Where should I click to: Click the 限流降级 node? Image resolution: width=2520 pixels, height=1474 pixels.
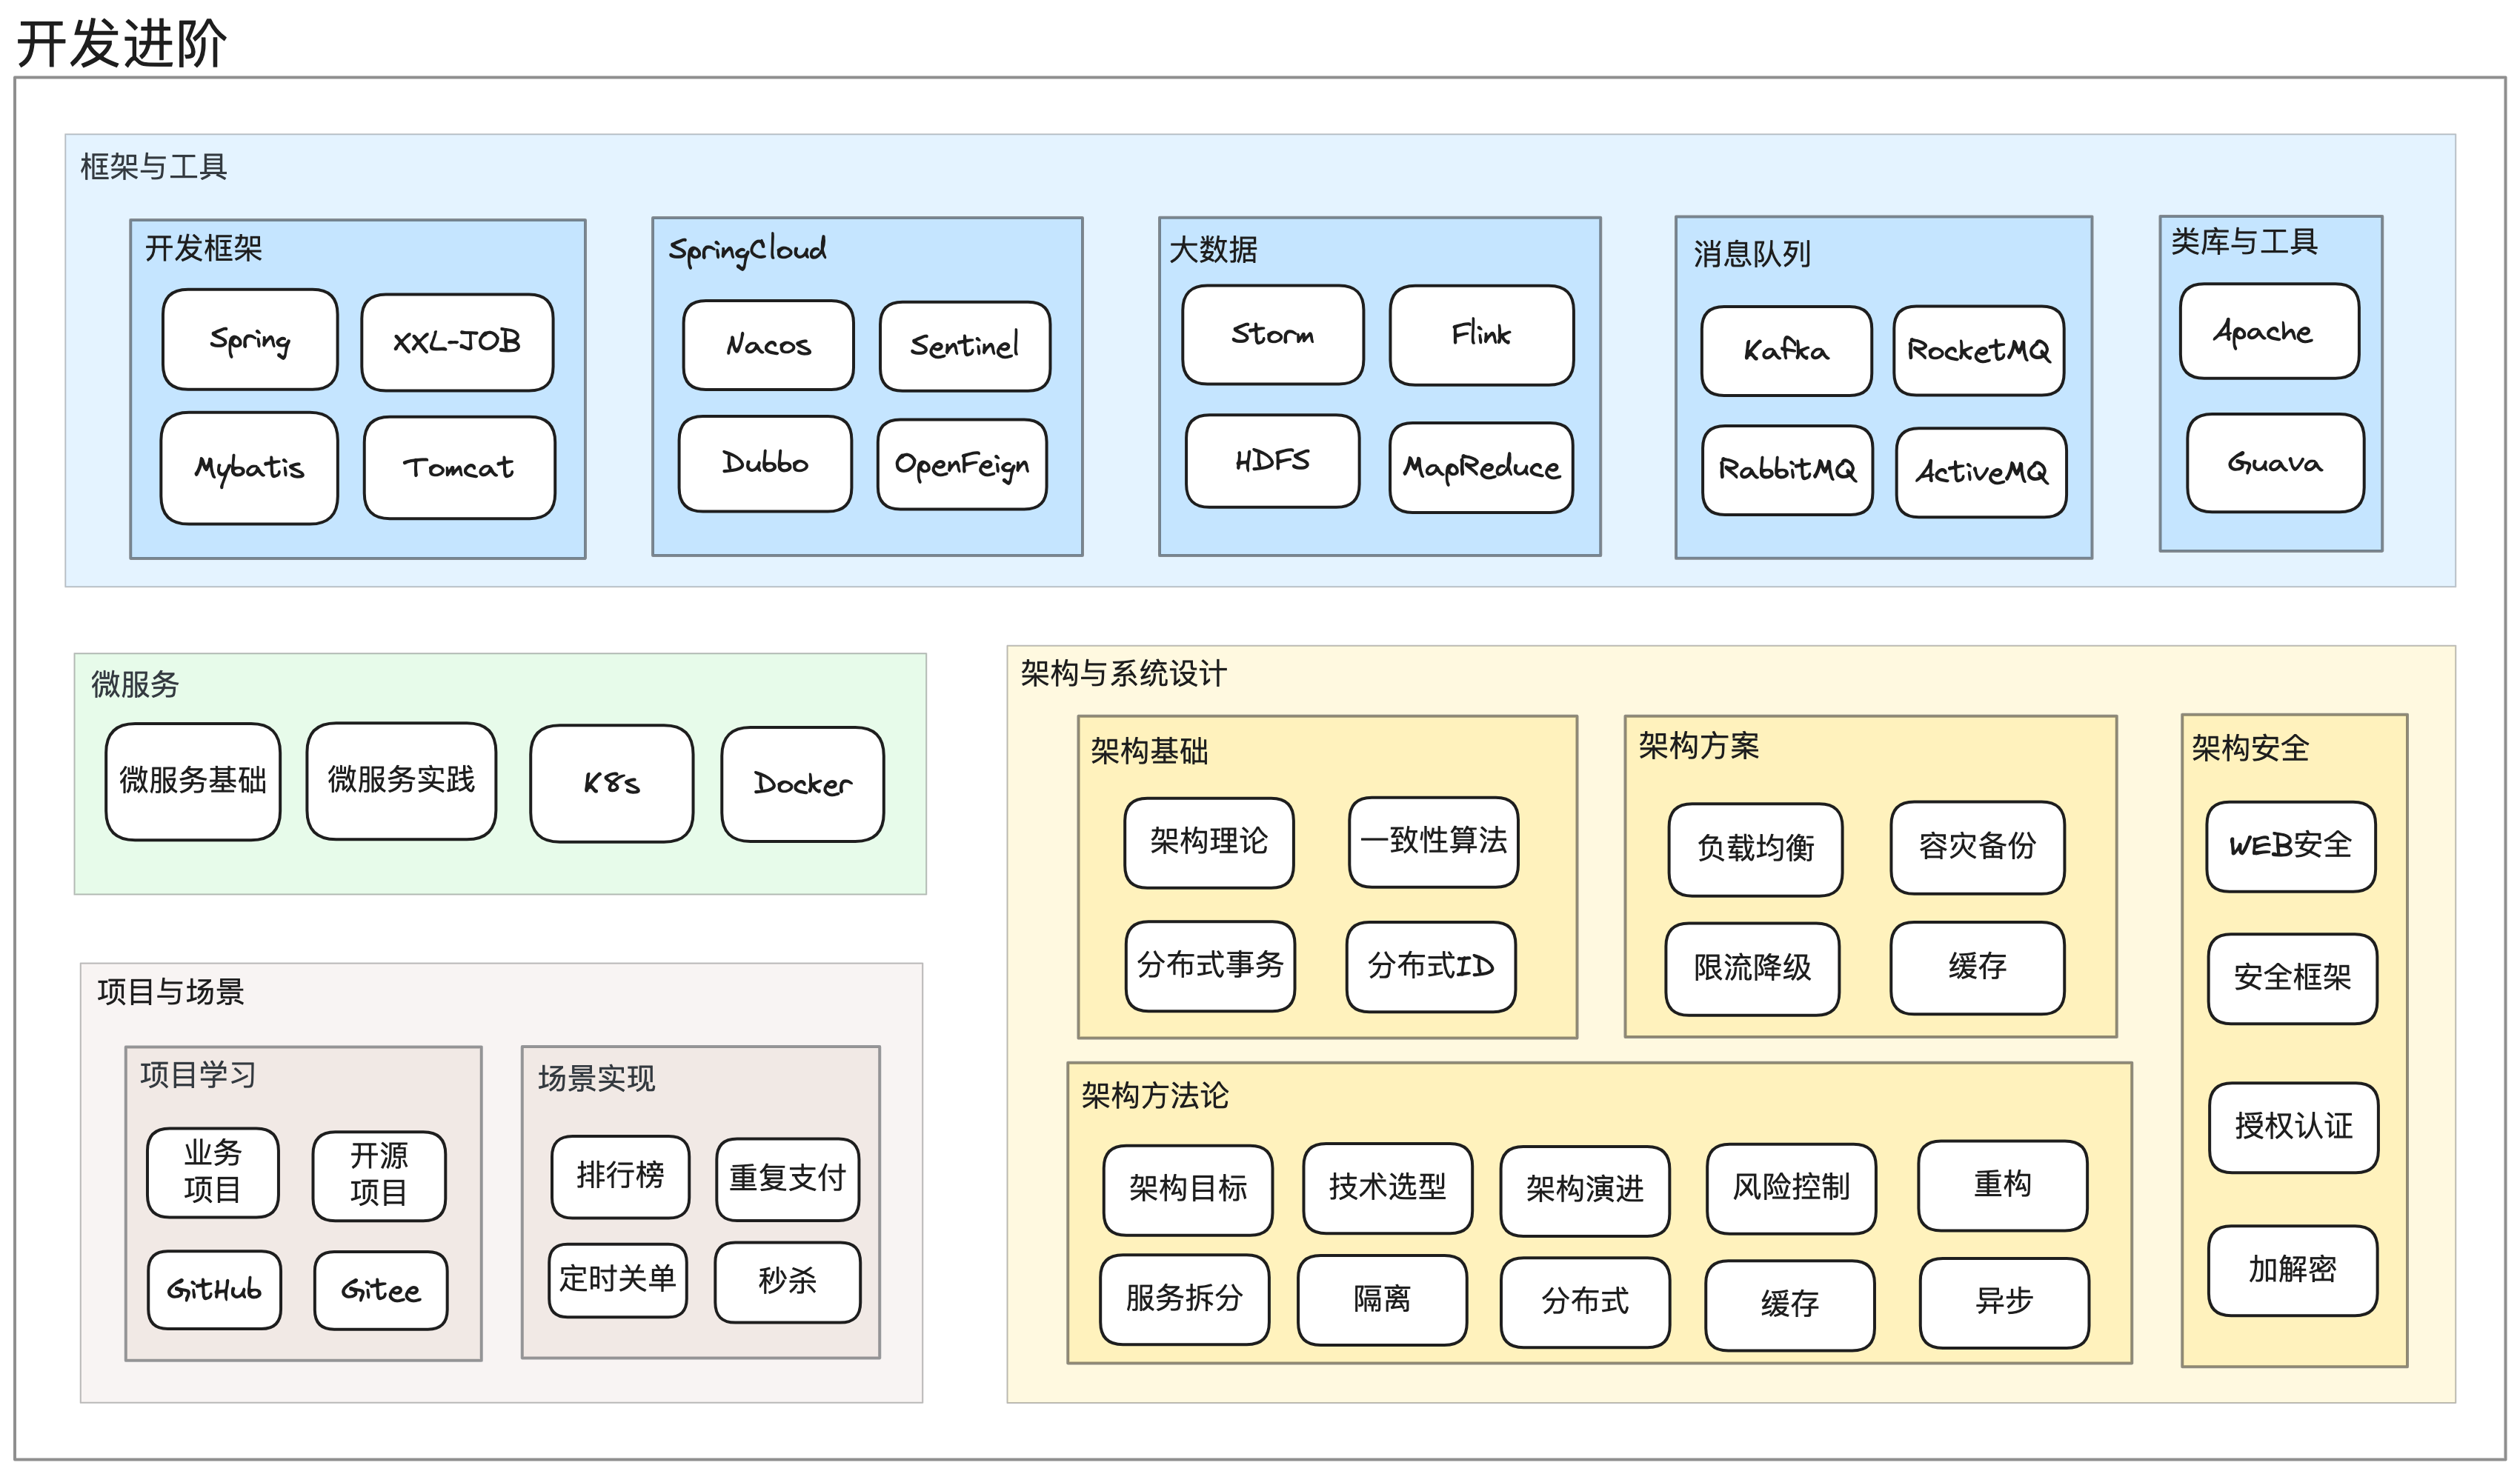tap(1753, 970)
